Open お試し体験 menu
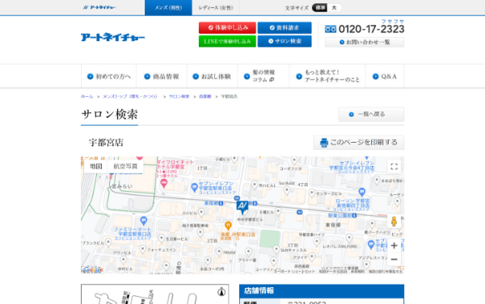Viewport: 485px width, 304px height. (212, 77)
